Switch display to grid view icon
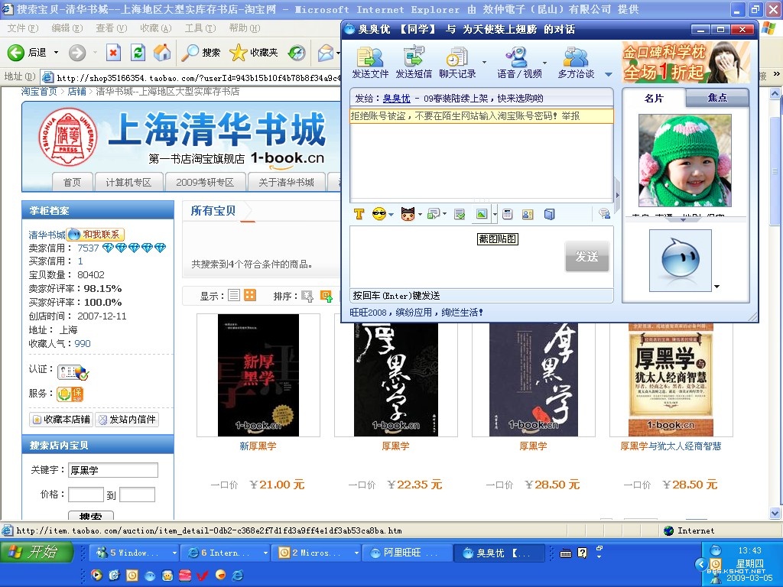The image size is (783, 587). pos(250,296)
